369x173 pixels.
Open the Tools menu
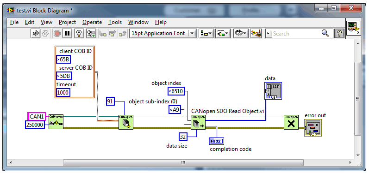115,22
